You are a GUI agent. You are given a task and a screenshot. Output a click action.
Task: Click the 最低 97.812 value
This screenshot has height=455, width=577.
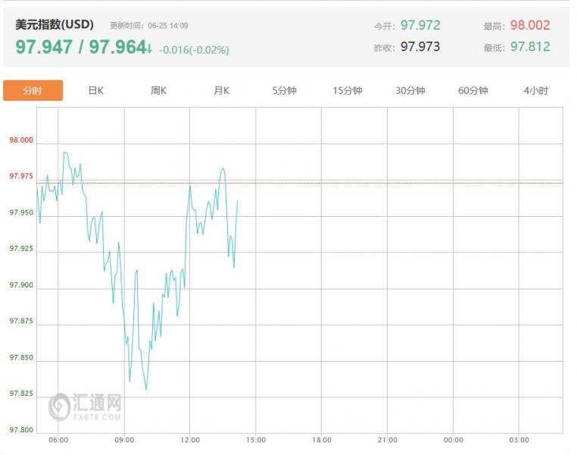click(529, 47)
